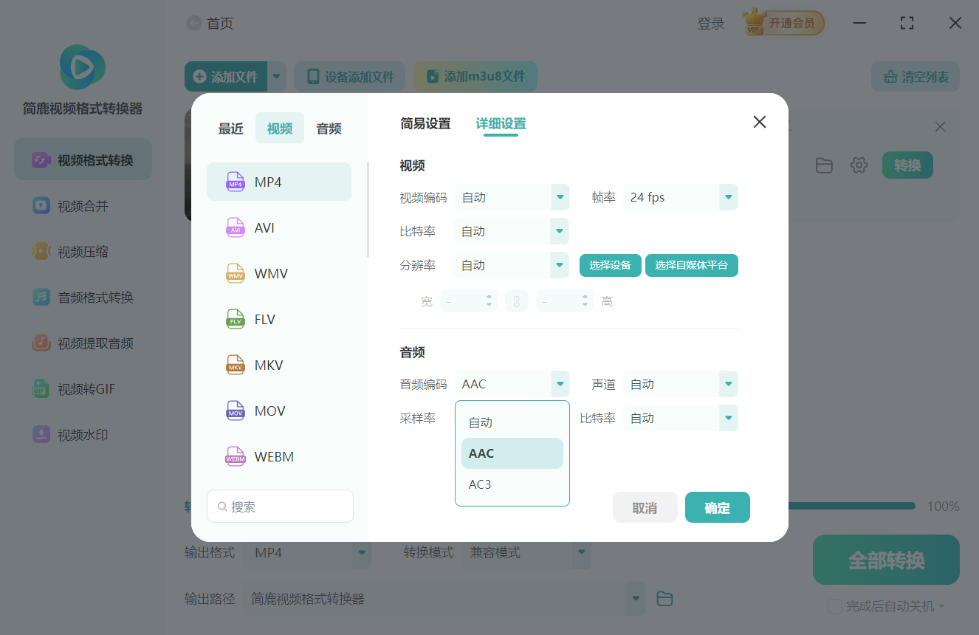Toggle auto shutdown after completion checkbox
The image size is (979, 635).
(835, 606)
